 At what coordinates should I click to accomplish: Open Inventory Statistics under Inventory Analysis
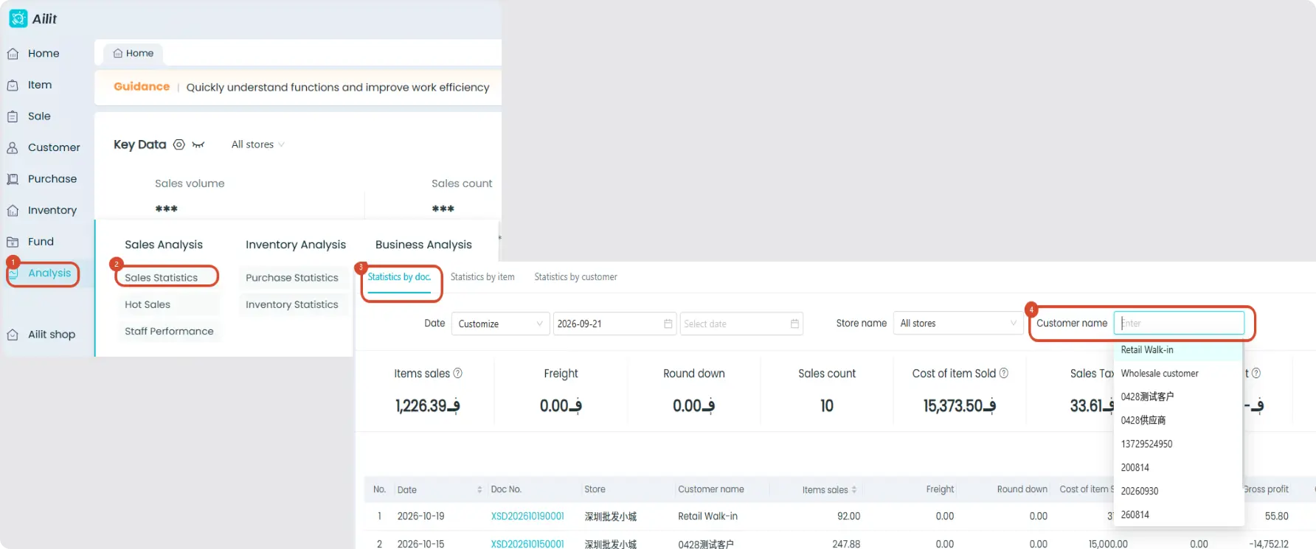coord(292,304)
